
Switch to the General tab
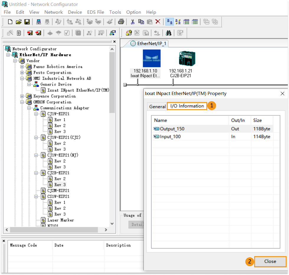(x=157, y=107)
